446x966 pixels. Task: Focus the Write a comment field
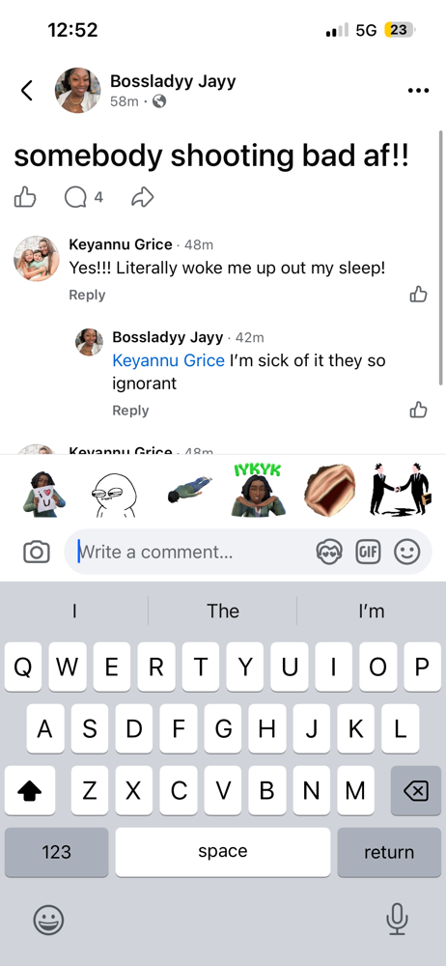pos(190,552)
